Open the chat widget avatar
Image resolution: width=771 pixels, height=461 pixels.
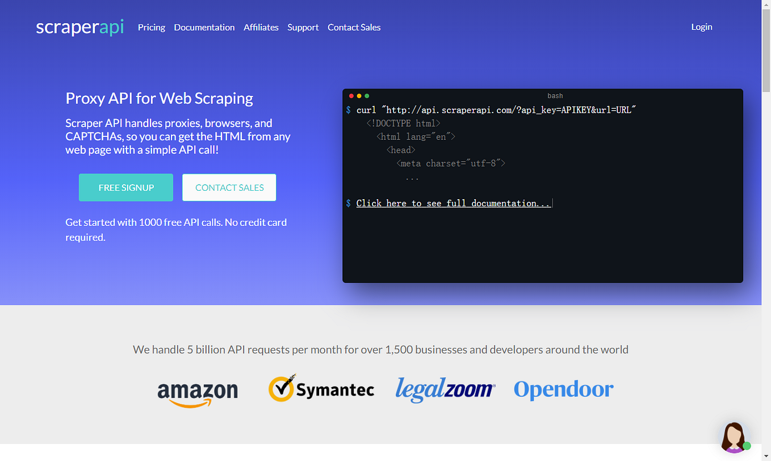(734, 437)
